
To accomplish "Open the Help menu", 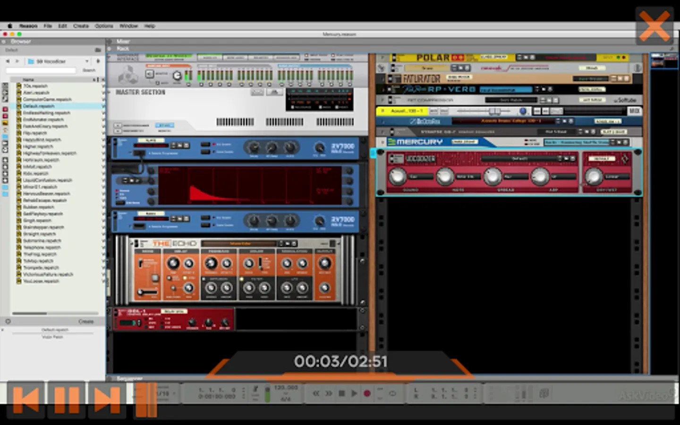I will pyautogui.click(x=150, y=26).
